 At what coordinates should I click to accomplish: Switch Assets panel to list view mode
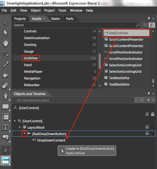click(x=152, y=25)
